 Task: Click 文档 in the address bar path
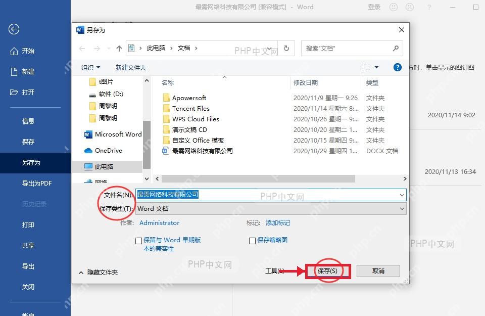coord(184,48)
